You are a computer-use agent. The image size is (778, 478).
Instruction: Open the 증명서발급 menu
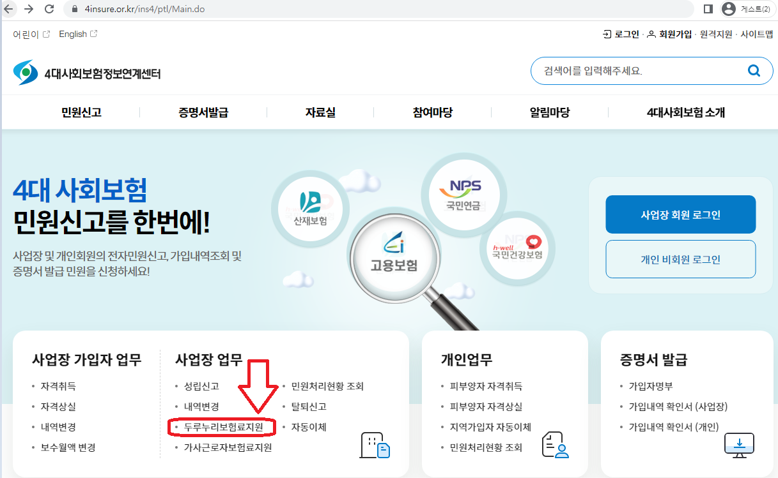[203, 113]
